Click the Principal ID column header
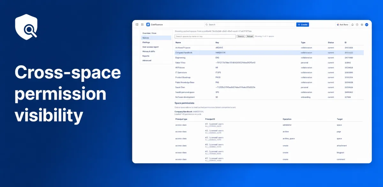383x187 pixels. (210, 119)
